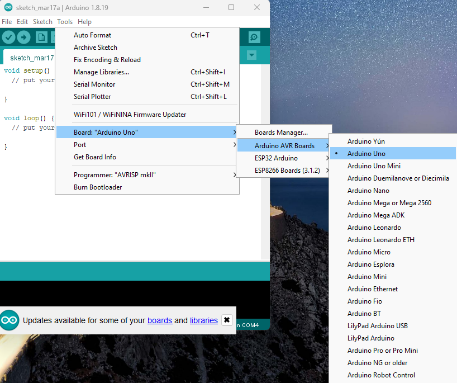Choose Auto Format from Tools menu
The width and height of the screenshot is (457, 383).
[147, 35]
